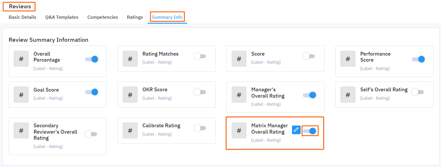Viewport: 441px width, 167px height.
Task: Click the Reviews page heading
Action: [x=20, y=6]
